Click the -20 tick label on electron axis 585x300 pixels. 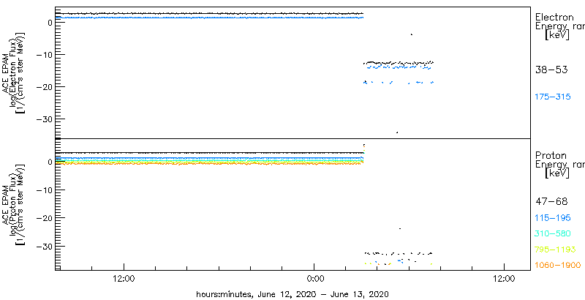pyautogui.click(x=45, y=86)
